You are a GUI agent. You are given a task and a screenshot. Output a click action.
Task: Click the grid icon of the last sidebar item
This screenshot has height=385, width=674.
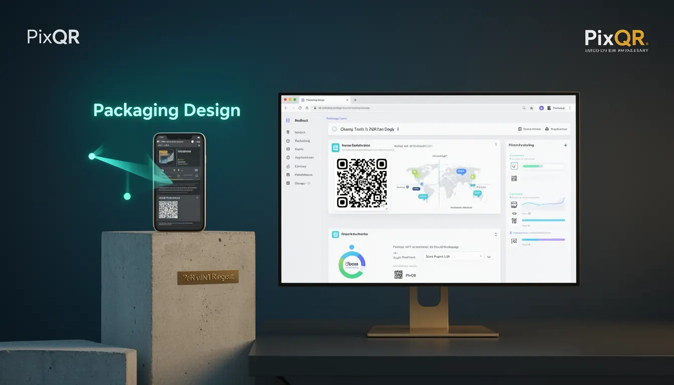(x=288, y=183)
